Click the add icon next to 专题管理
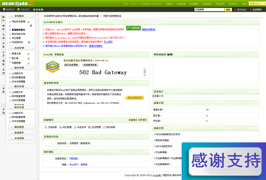 (29, 63)
